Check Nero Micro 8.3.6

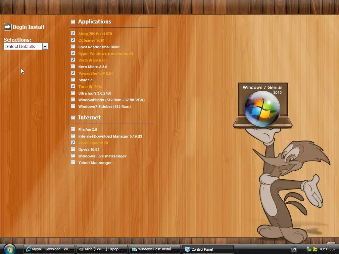pos(73,66)
